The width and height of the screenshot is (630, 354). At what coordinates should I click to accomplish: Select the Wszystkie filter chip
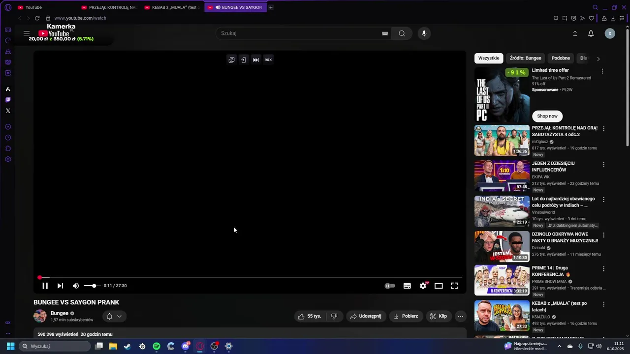489,58
